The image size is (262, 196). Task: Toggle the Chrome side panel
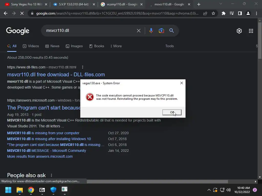click(240, 13)
